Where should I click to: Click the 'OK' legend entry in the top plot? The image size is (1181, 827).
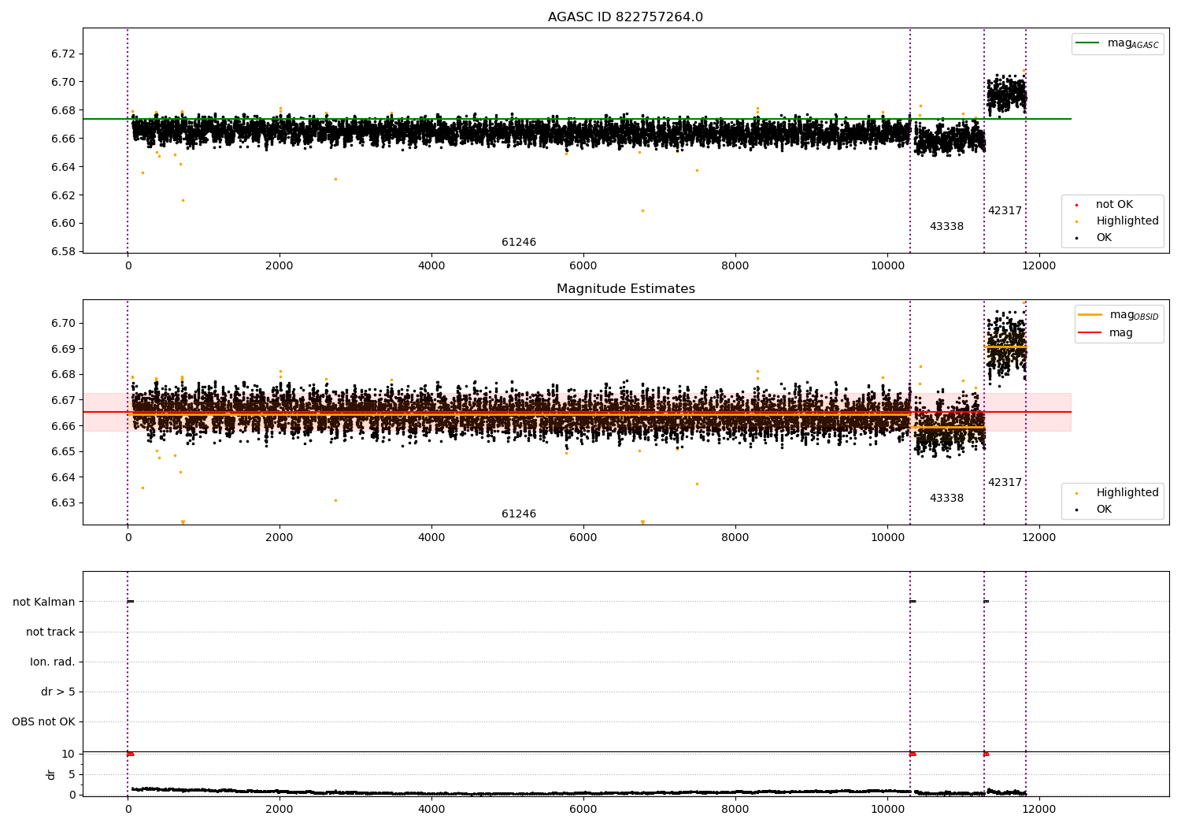coord(1094,238)
